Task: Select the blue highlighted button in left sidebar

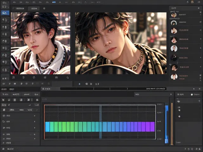Action: click(x=5, y=13)
